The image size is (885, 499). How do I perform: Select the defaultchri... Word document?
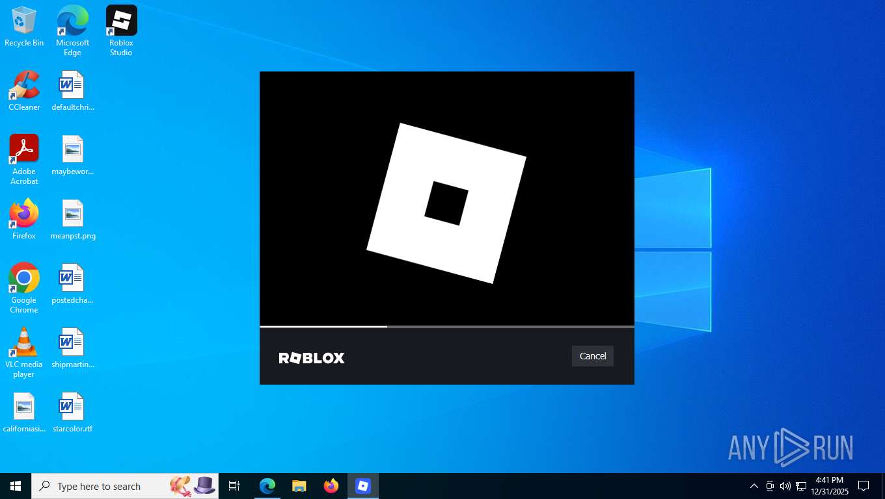click(x=72, y=91)
